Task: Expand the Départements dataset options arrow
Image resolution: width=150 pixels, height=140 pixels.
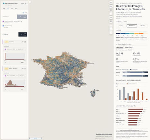Action: 12,26
